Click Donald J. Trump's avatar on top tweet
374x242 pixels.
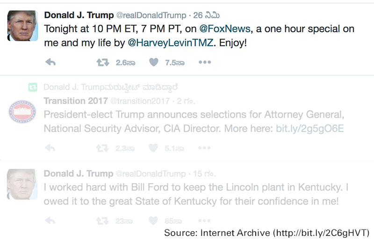22,25
